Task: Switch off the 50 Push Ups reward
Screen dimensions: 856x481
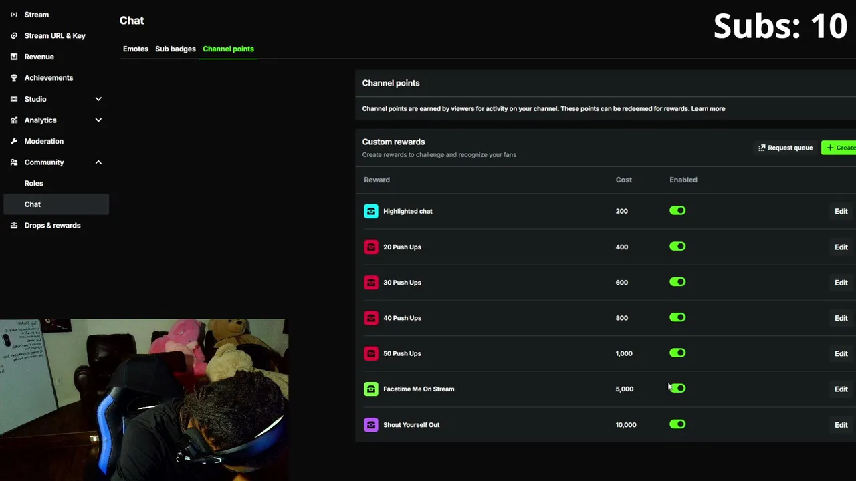Action: pyautogui.click(x=677, y=353)
